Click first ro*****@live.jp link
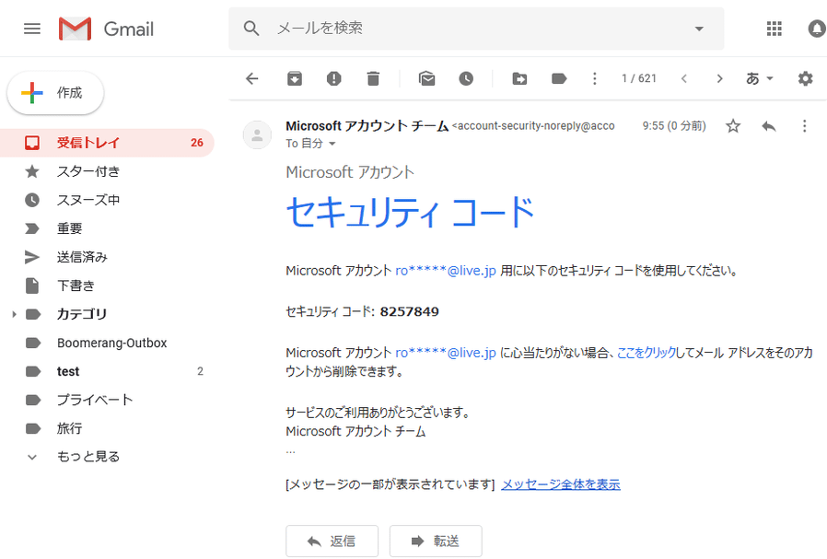This screenshot has width=827, height=559. (x=446, y=271)
